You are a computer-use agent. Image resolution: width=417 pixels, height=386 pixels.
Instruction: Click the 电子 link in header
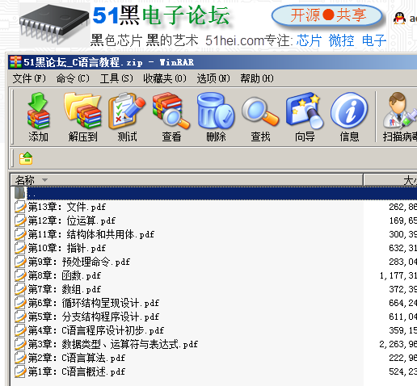(374, 40)
